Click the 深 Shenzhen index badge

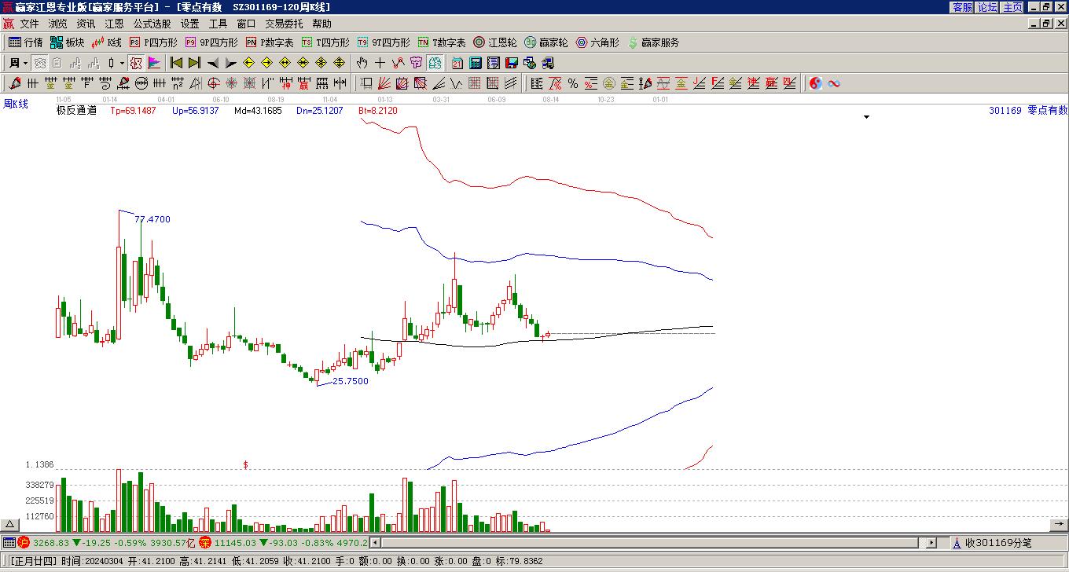point(205,543)
